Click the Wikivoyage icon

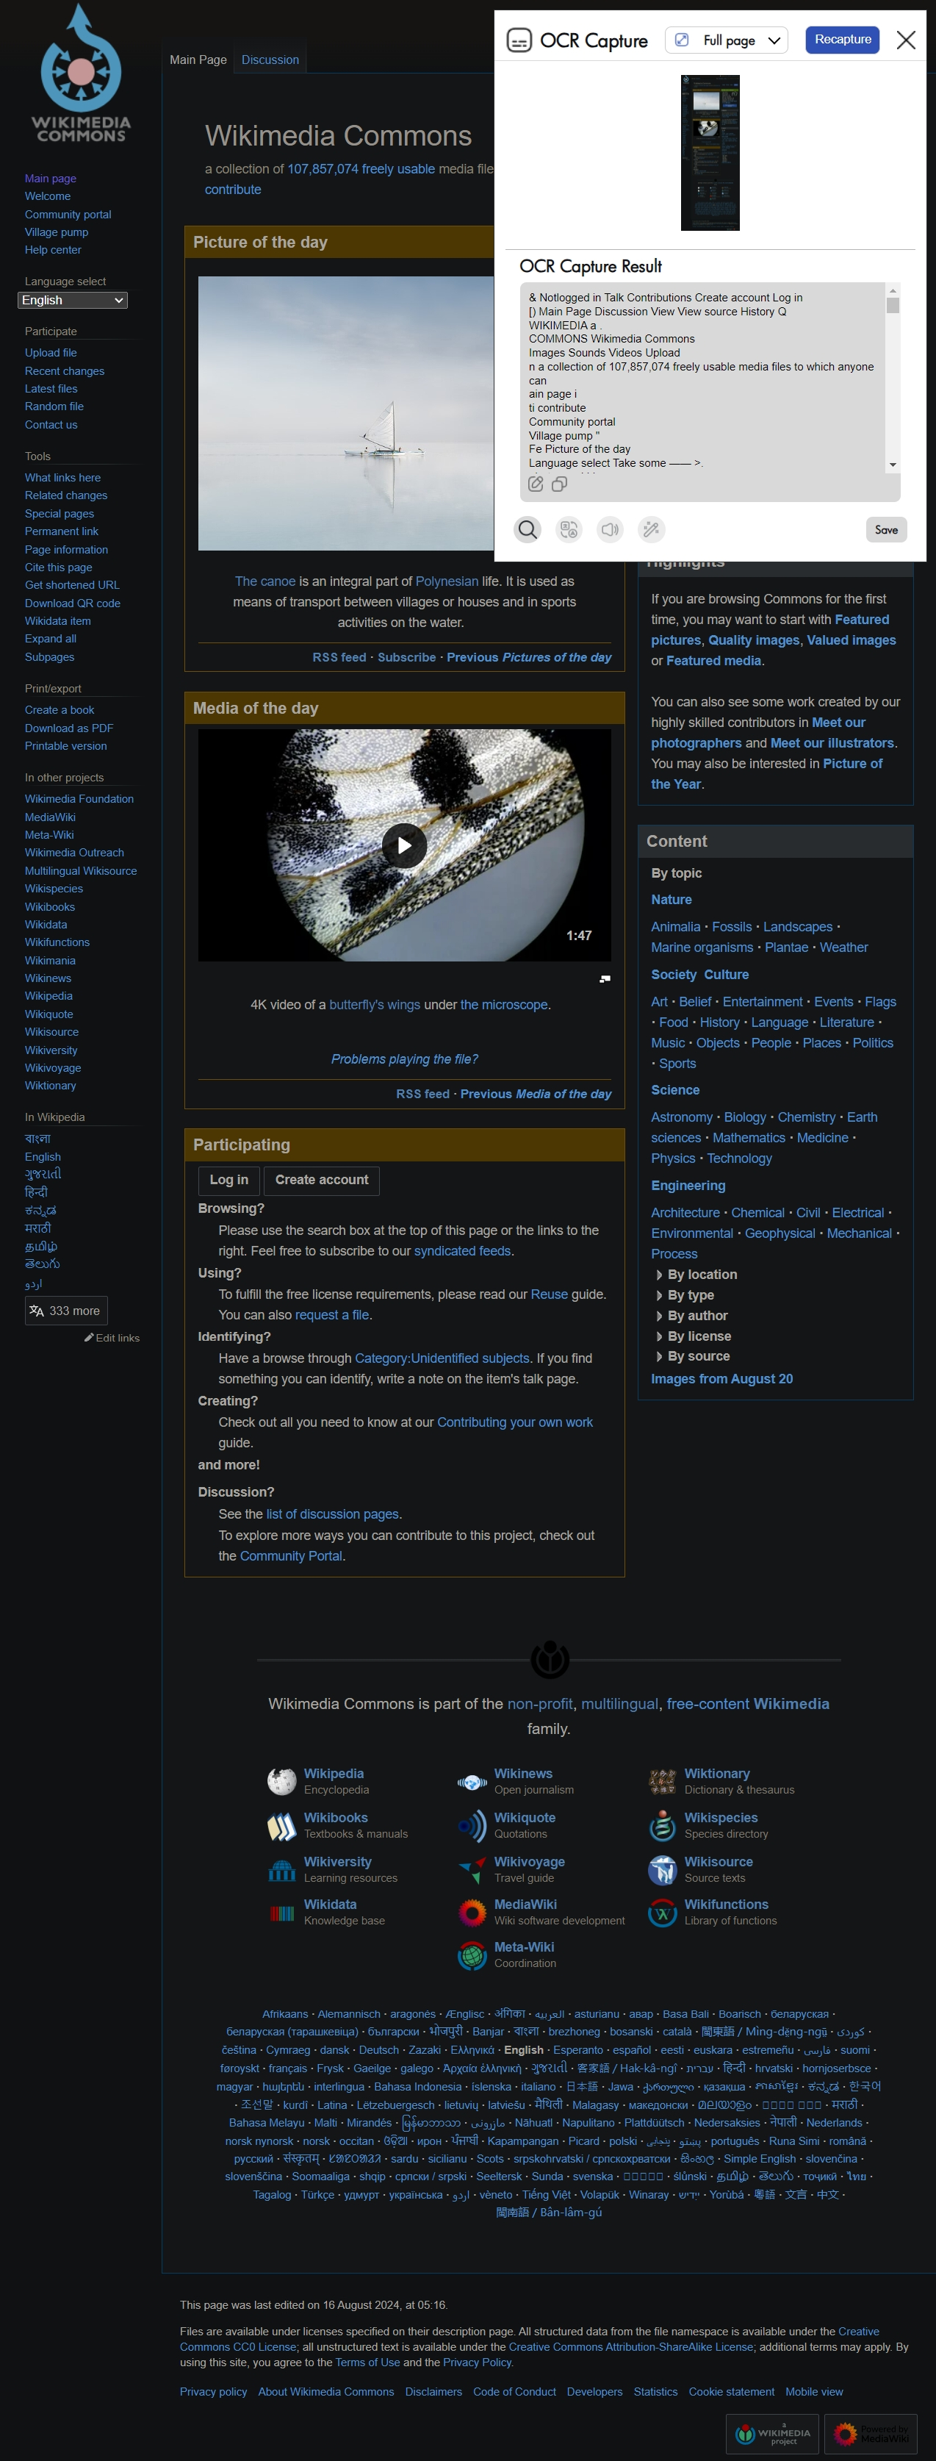pos(472,1869)
